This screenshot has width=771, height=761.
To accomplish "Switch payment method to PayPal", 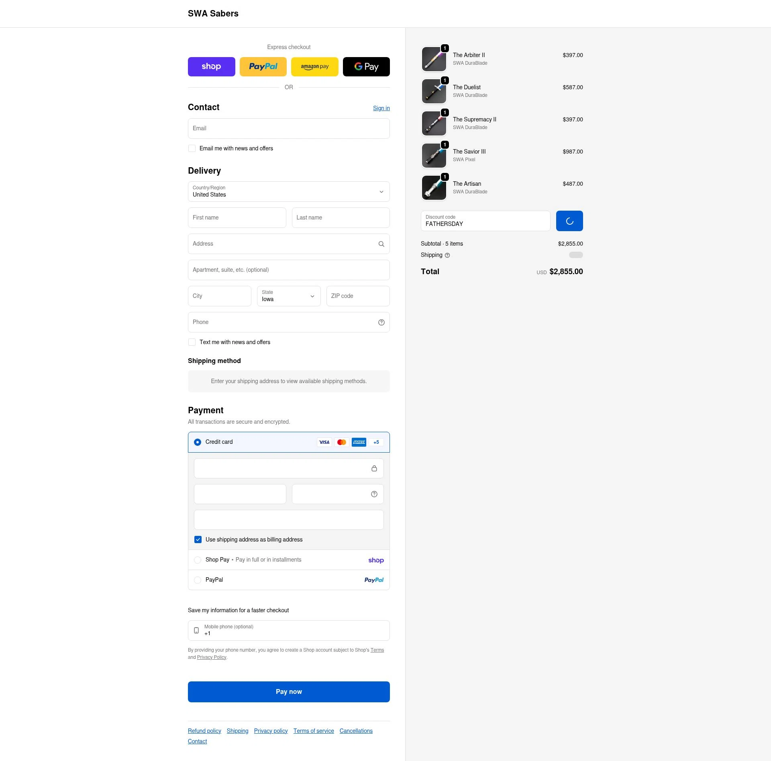I will pos(198,580).
